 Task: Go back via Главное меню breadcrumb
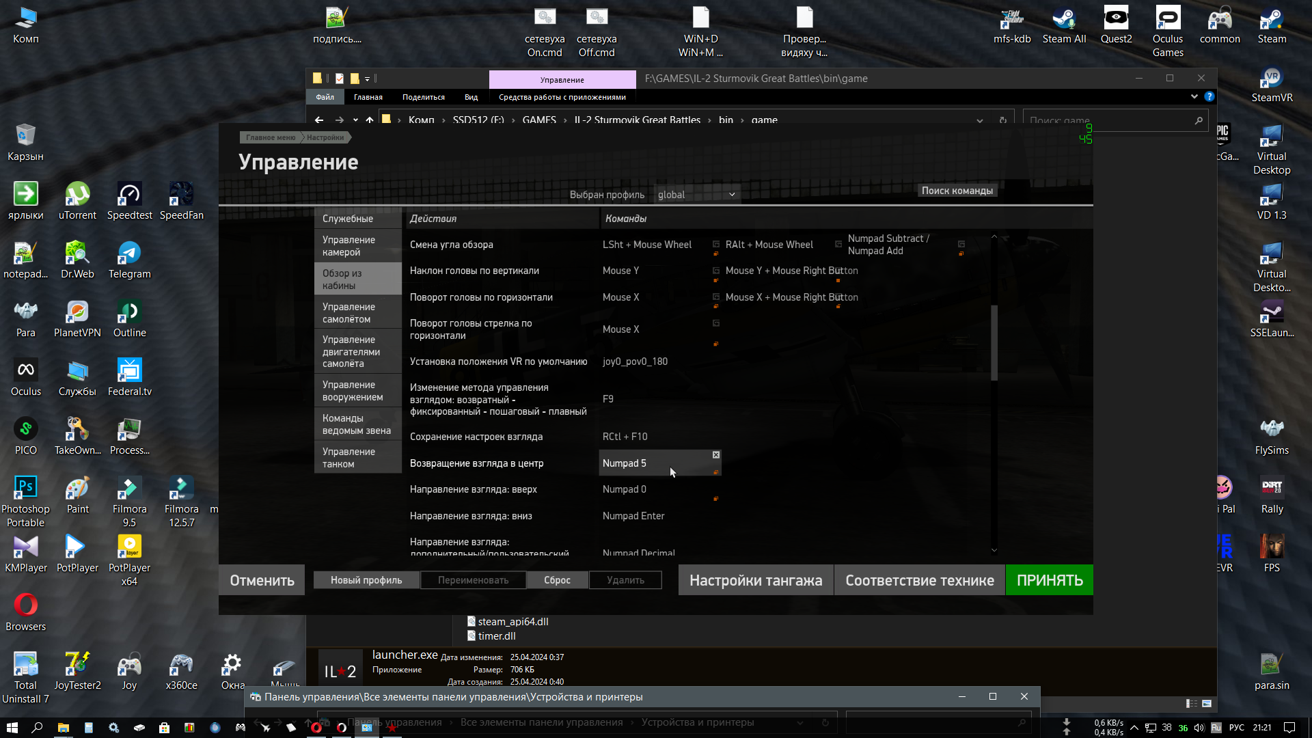pyautogui.click(x=271, y=137)
